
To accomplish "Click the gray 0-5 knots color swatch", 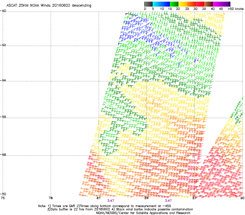I will pos(148,4).
